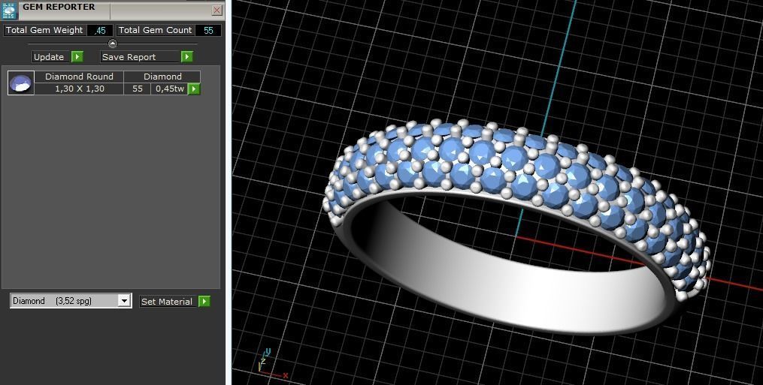
Task: Collapse the panel with the round arrow
Action: coord(113,44)
